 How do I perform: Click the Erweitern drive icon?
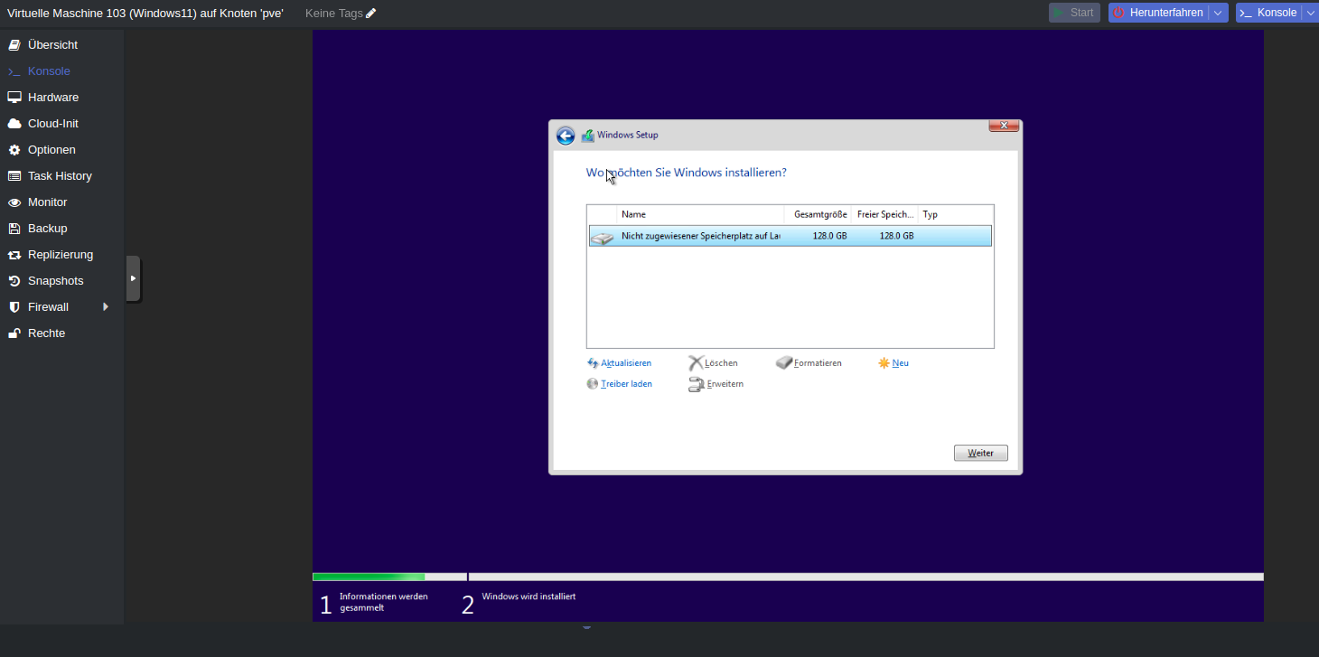coord(697,385)
